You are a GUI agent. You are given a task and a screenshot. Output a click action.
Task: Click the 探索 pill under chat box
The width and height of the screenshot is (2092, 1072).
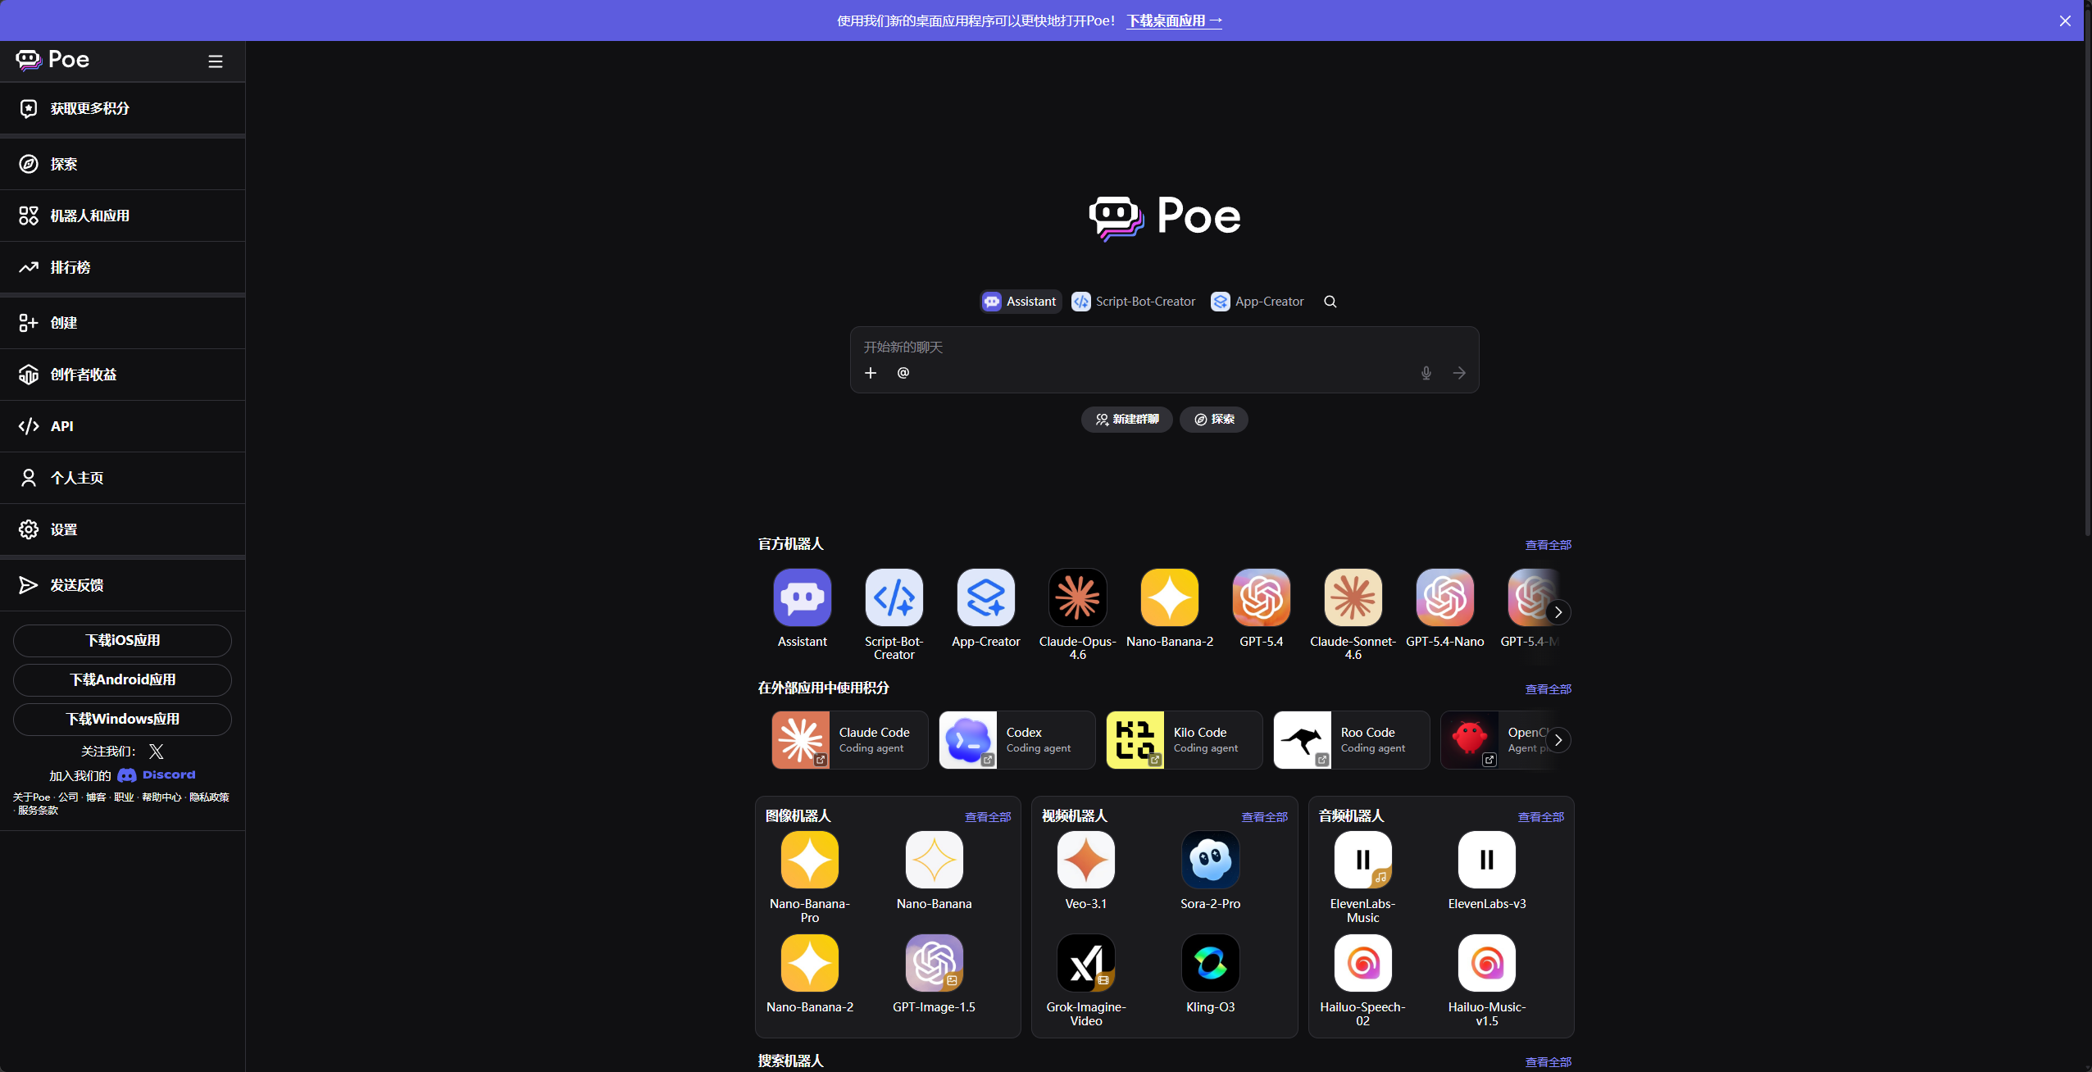click(x=1214, y=420)
